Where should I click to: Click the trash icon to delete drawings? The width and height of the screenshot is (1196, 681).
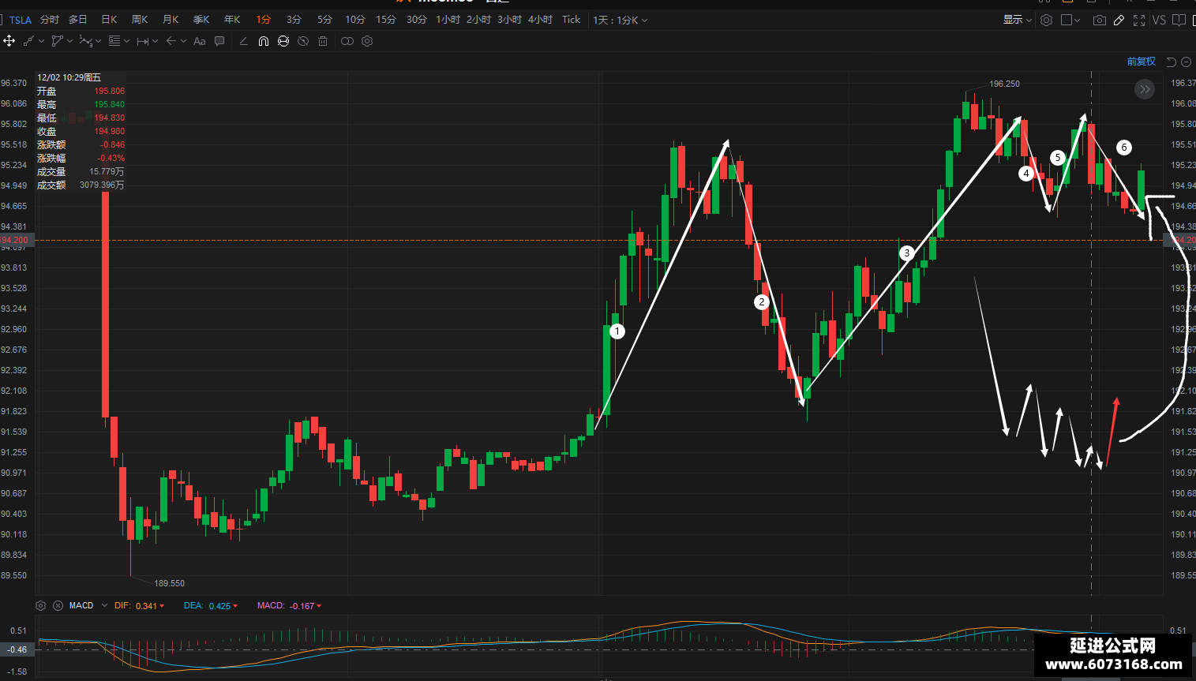323,41
